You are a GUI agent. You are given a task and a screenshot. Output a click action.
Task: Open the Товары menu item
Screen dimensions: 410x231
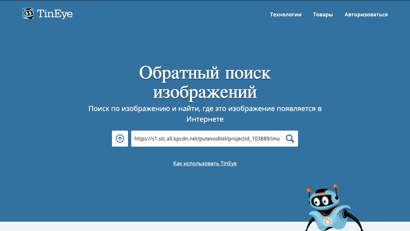coord(323,14)
